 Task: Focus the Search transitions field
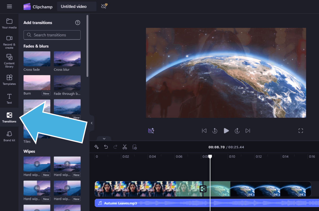[52, 35]
